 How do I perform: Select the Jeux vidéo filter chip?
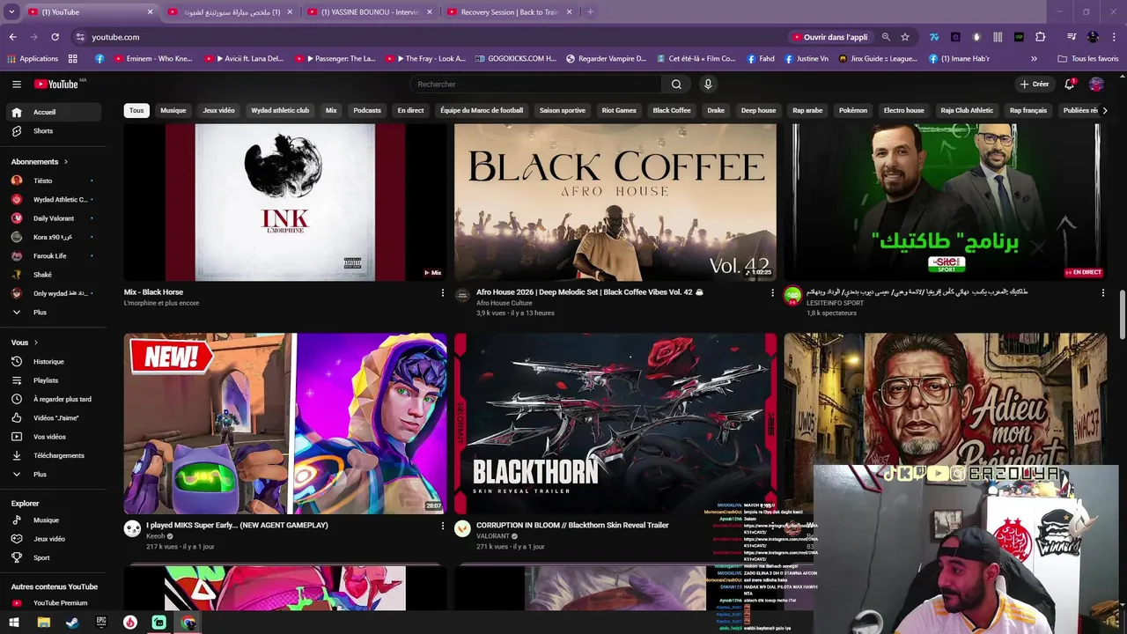point(218,111)
